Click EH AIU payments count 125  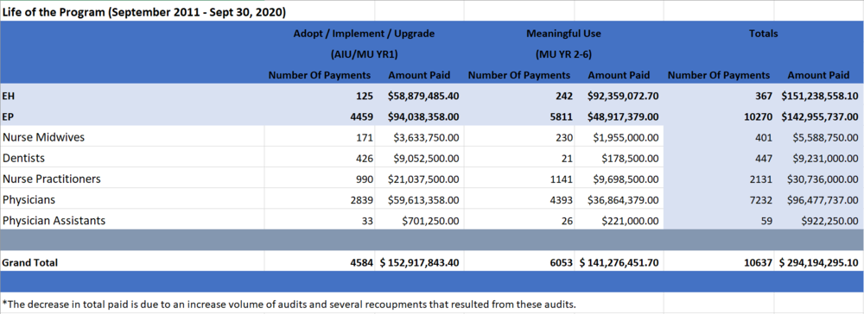[x=365, y=97]
